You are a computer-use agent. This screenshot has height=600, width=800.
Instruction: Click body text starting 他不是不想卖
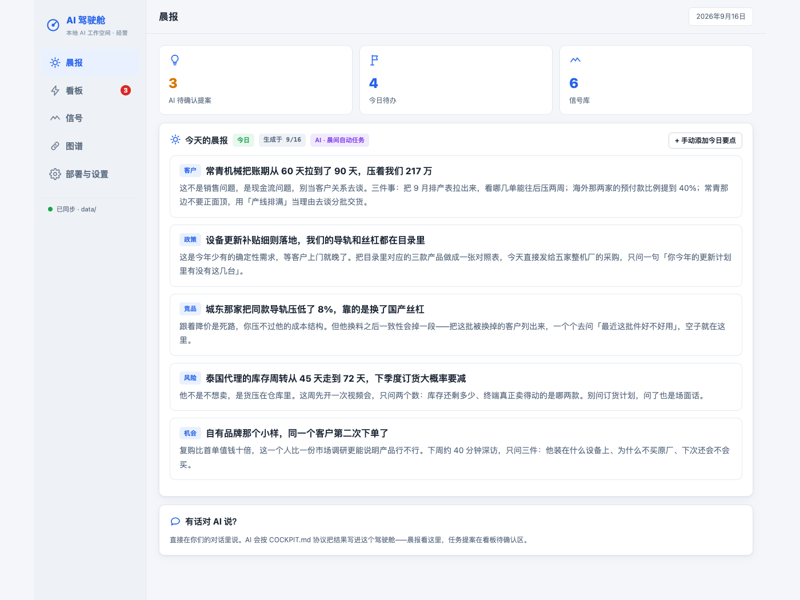pyautogui.click(x=443, y=395)
